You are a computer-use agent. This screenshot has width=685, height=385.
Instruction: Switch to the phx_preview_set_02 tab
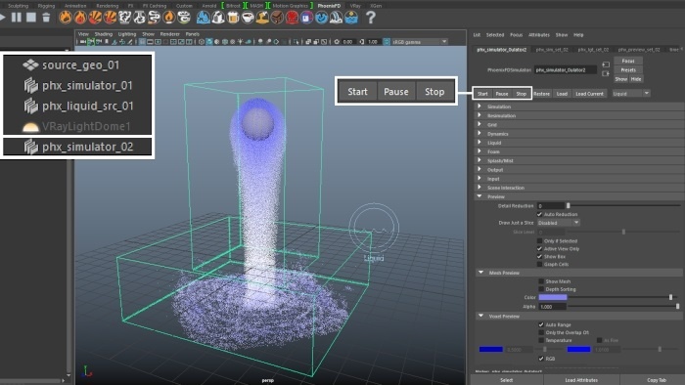click(x=639, y=50)
